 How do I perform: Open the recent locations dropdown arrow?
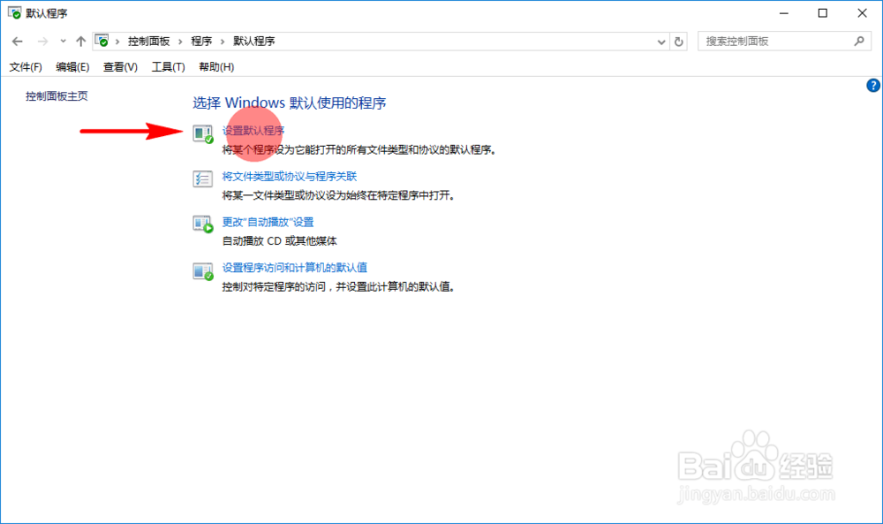click(x=63, y=42)
